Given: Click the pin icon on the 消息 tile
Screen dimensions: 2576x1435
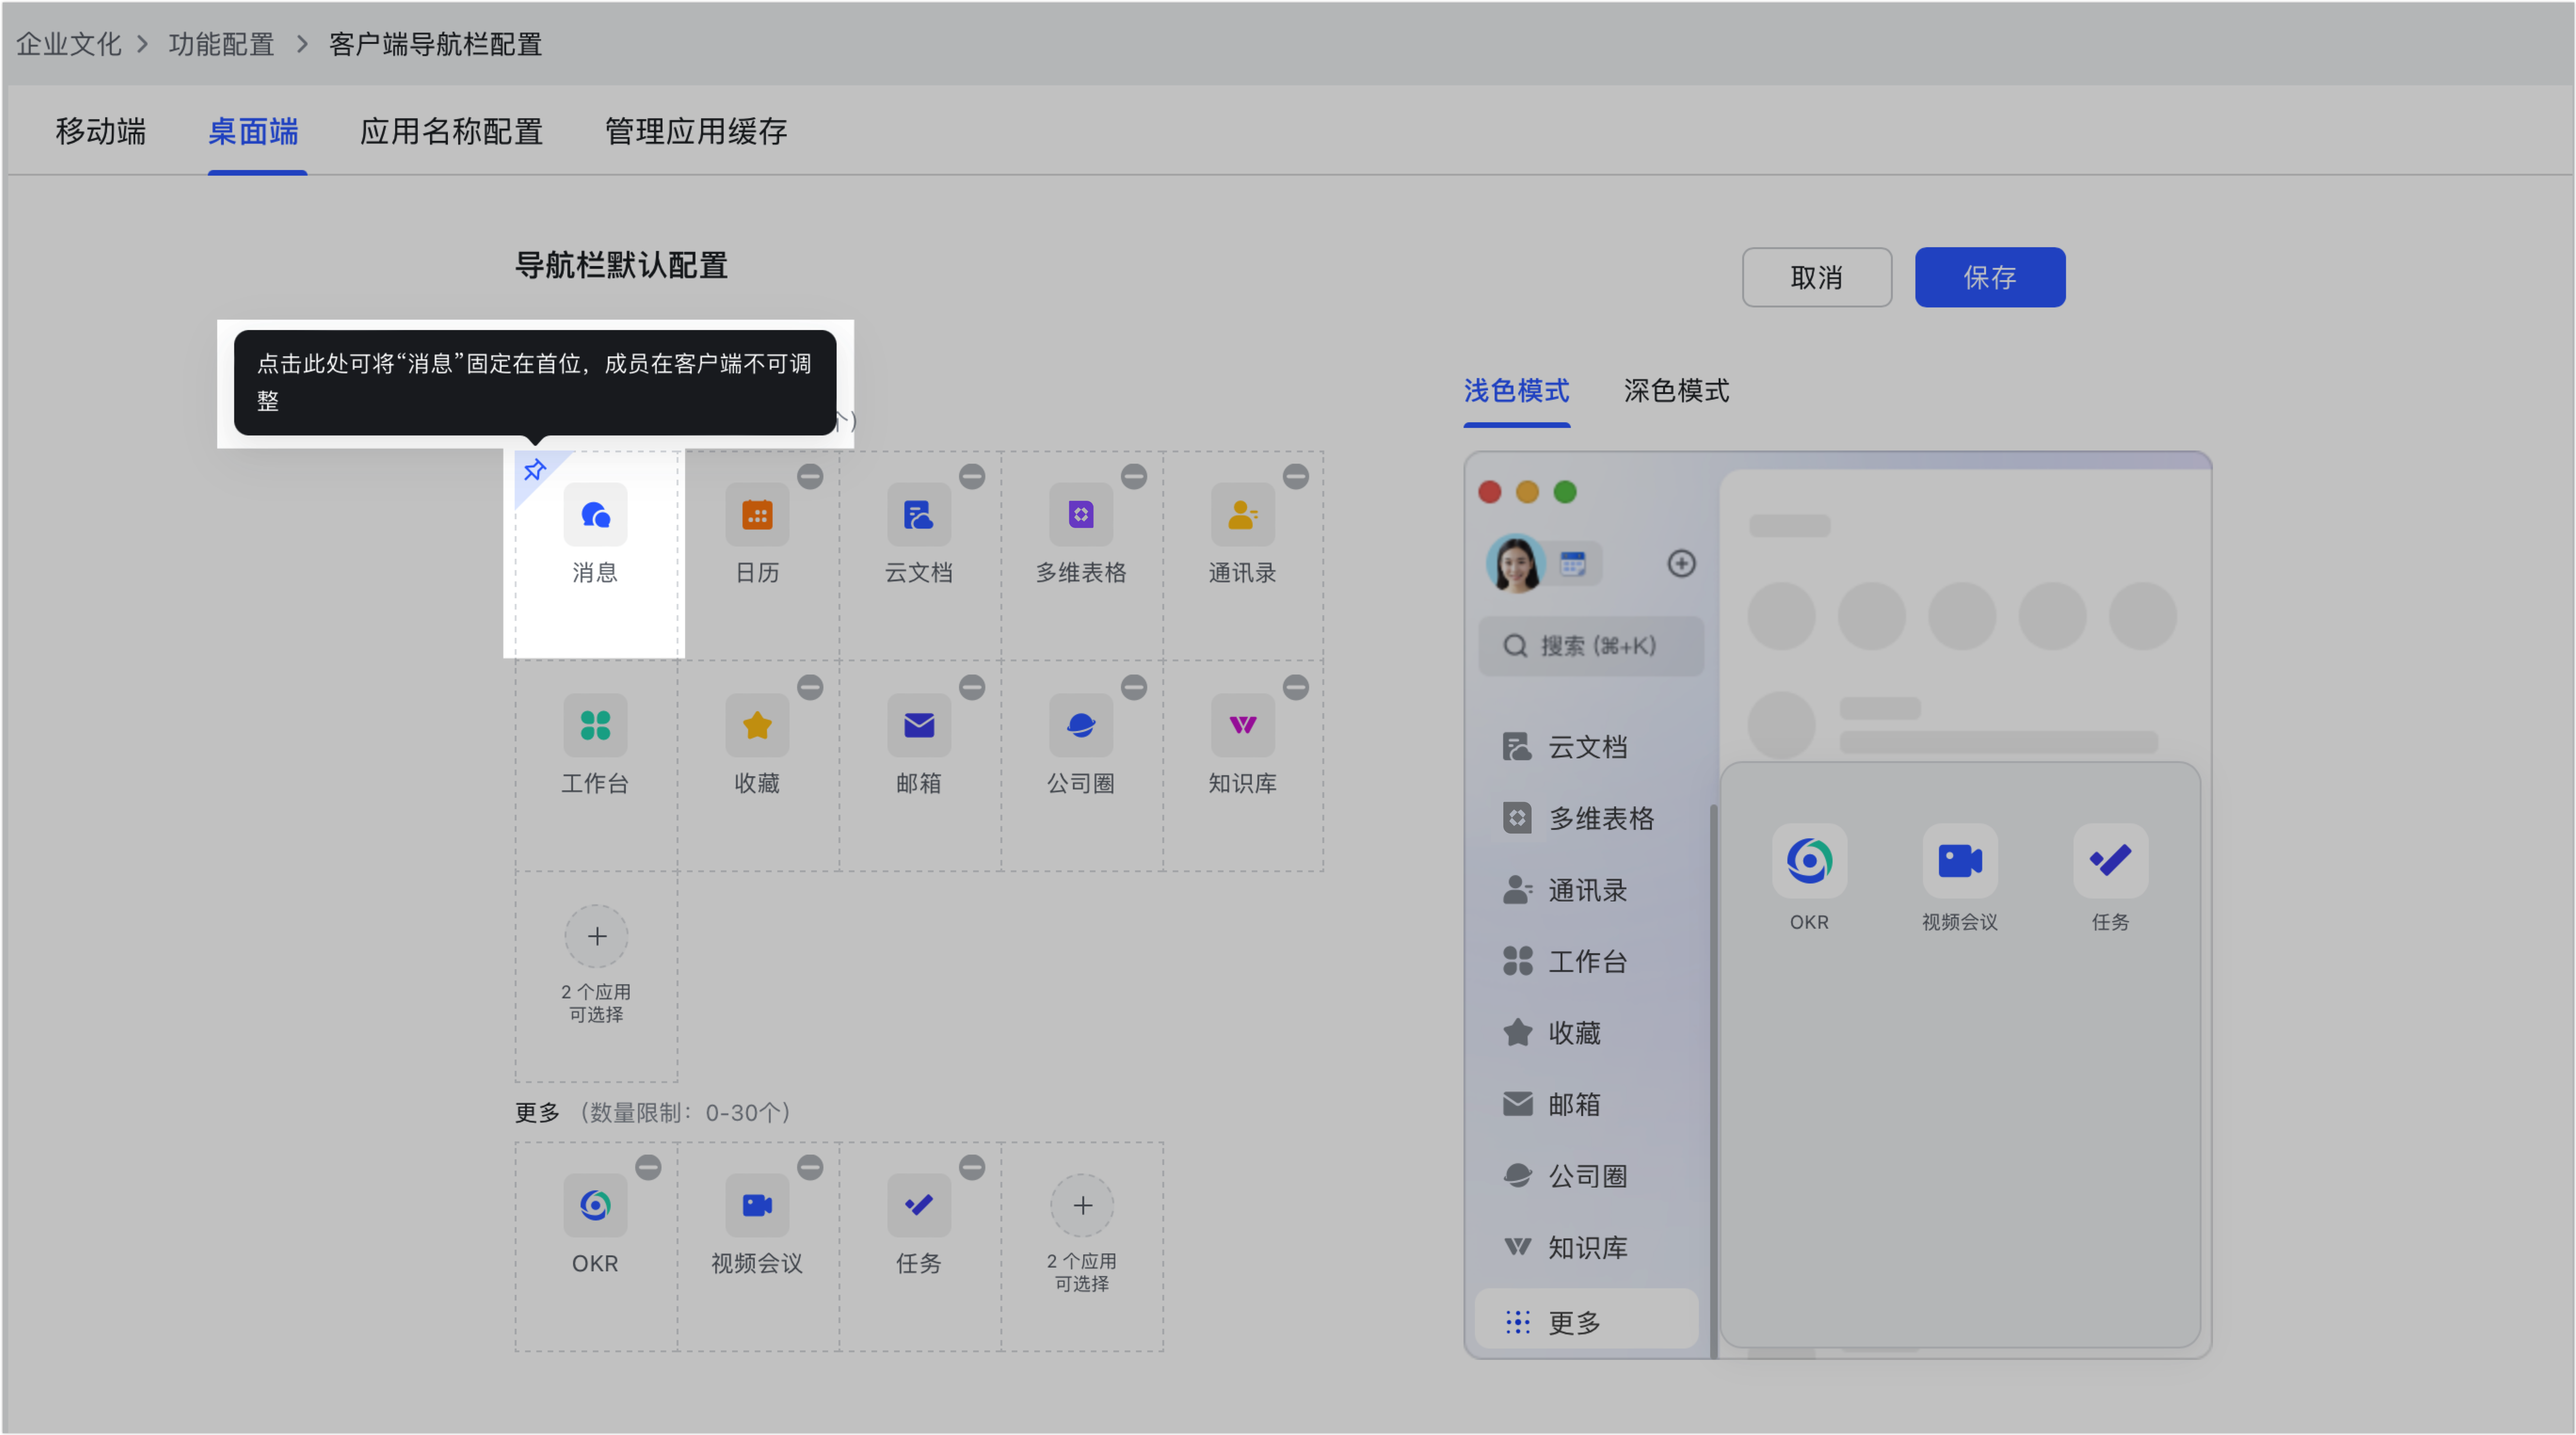Looking at the screenshot, I should coord(535,470).
